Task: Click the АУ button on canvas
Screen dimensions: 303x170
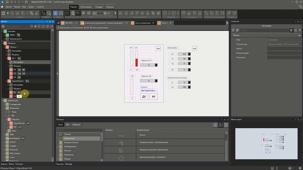Action: [153, 96]
